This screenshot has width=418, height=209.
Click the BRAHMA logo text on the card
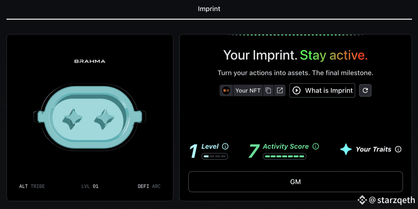point(90,61)
